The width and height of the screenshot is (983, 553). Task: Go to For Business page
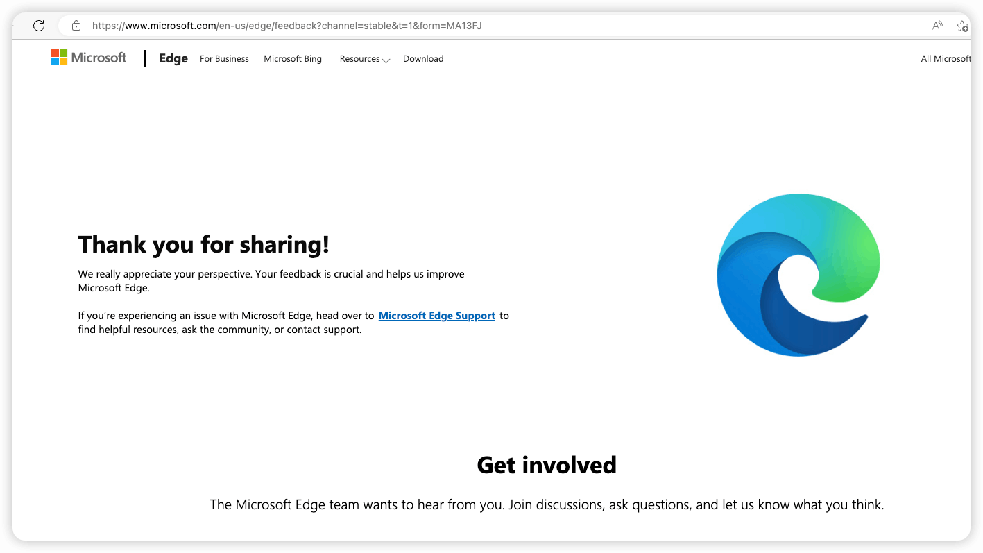click(224, 59)
